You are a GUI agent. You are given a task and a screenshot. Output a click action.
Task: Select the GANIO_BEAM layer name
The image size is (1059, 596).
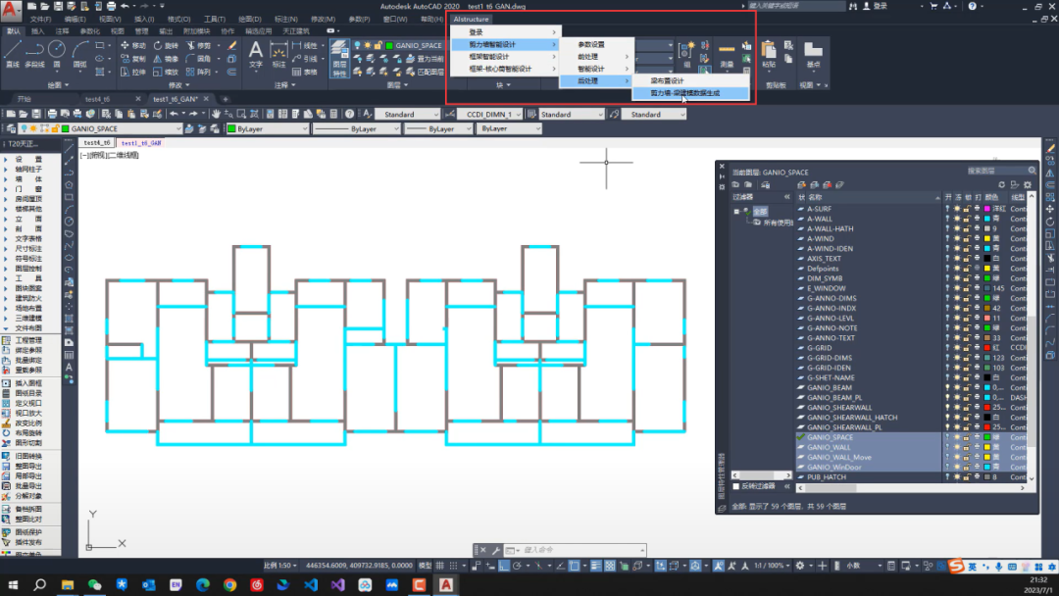[x=830, y=388]
